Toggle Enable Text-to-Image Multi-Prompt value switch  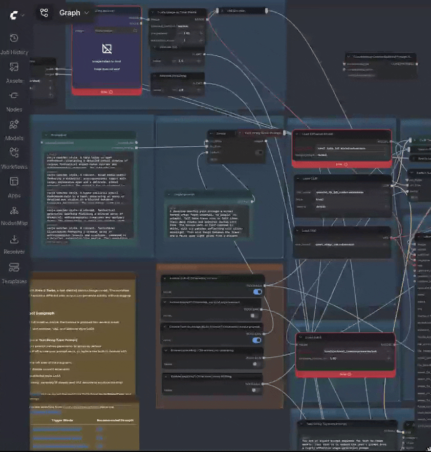(x=256, y=340)
